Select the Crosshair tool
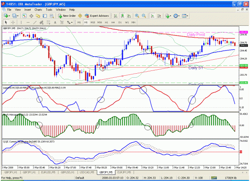250x181 pixels. coord(13,22)
